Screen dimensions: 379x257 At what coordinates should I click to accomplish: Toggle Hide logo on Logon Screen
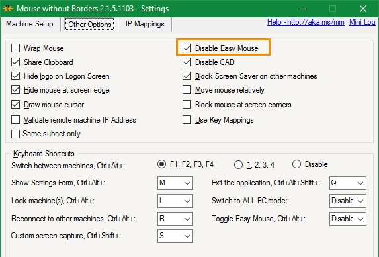click(15, 76)
